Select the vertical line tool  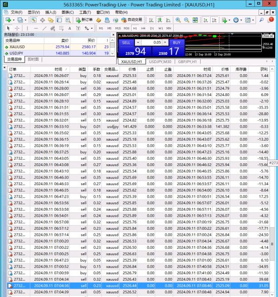tap(27, 28)
